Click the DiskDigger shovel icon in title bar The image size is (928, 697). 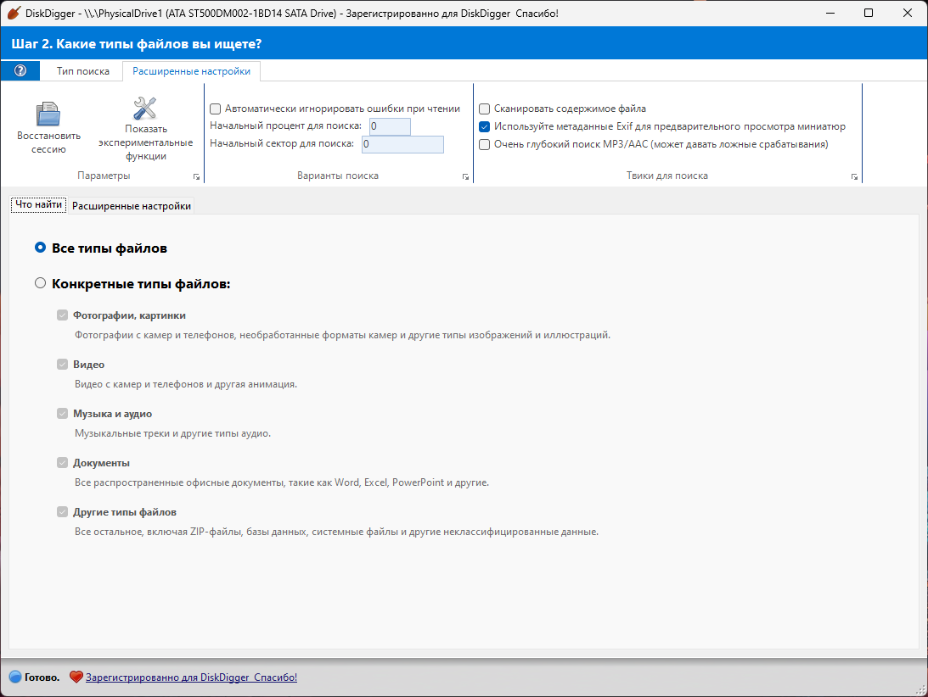[x=14, y=13]
